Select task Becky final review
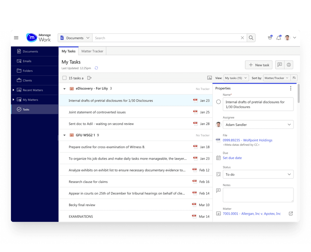This screenshot has width=311, height=252. 135,205
